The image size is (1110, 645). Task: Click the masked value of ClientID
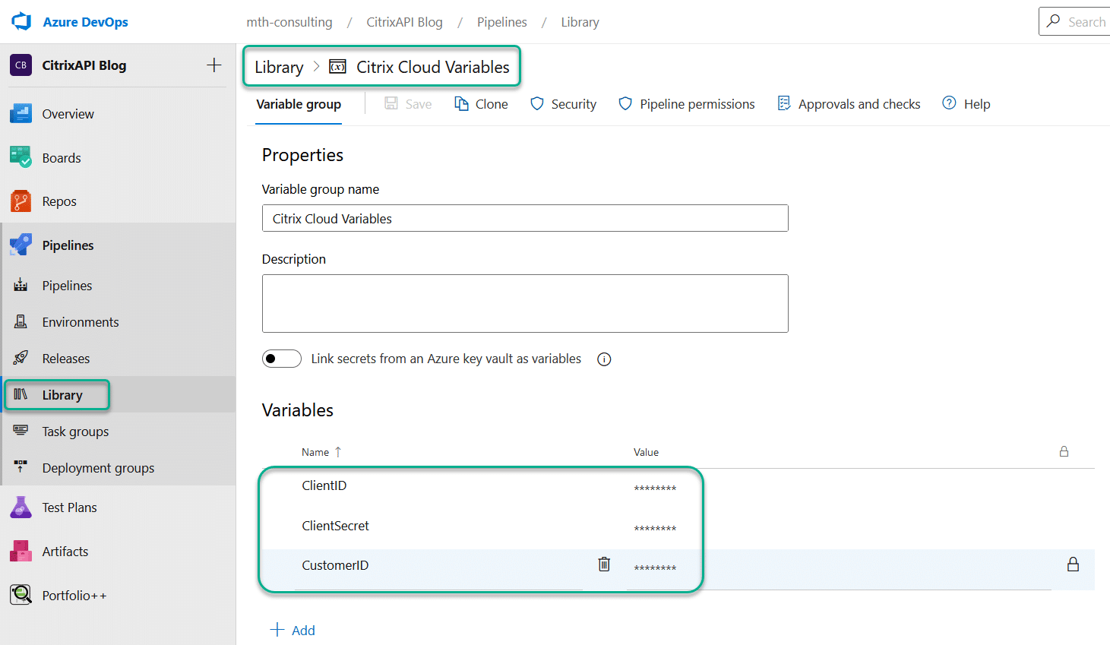[x=655, y=488]
